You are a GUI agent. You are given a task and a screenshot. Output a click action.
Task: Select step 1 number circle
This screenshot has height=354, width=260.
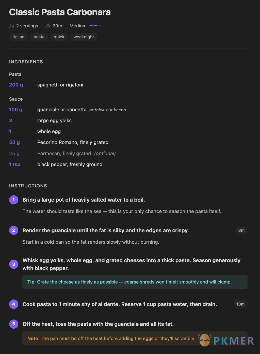click(x=14, y=200)
